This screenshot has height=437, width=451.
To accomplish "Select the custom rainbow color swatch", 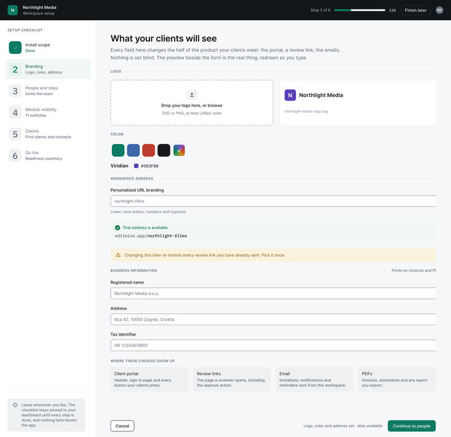I will click(179, 150).
